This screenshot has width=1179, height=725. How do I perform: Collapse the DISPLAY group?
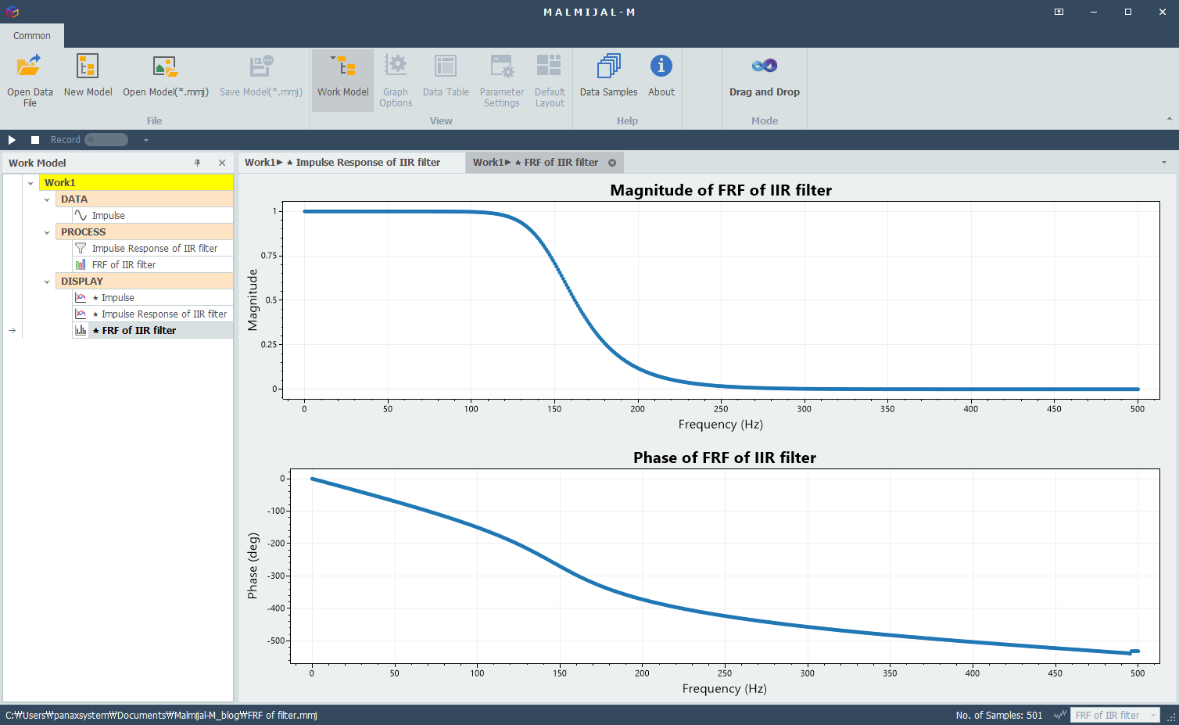(x=47, y=282)
